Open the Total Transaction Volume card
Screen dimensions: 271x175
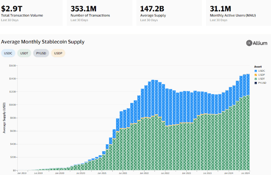point(31,13)
